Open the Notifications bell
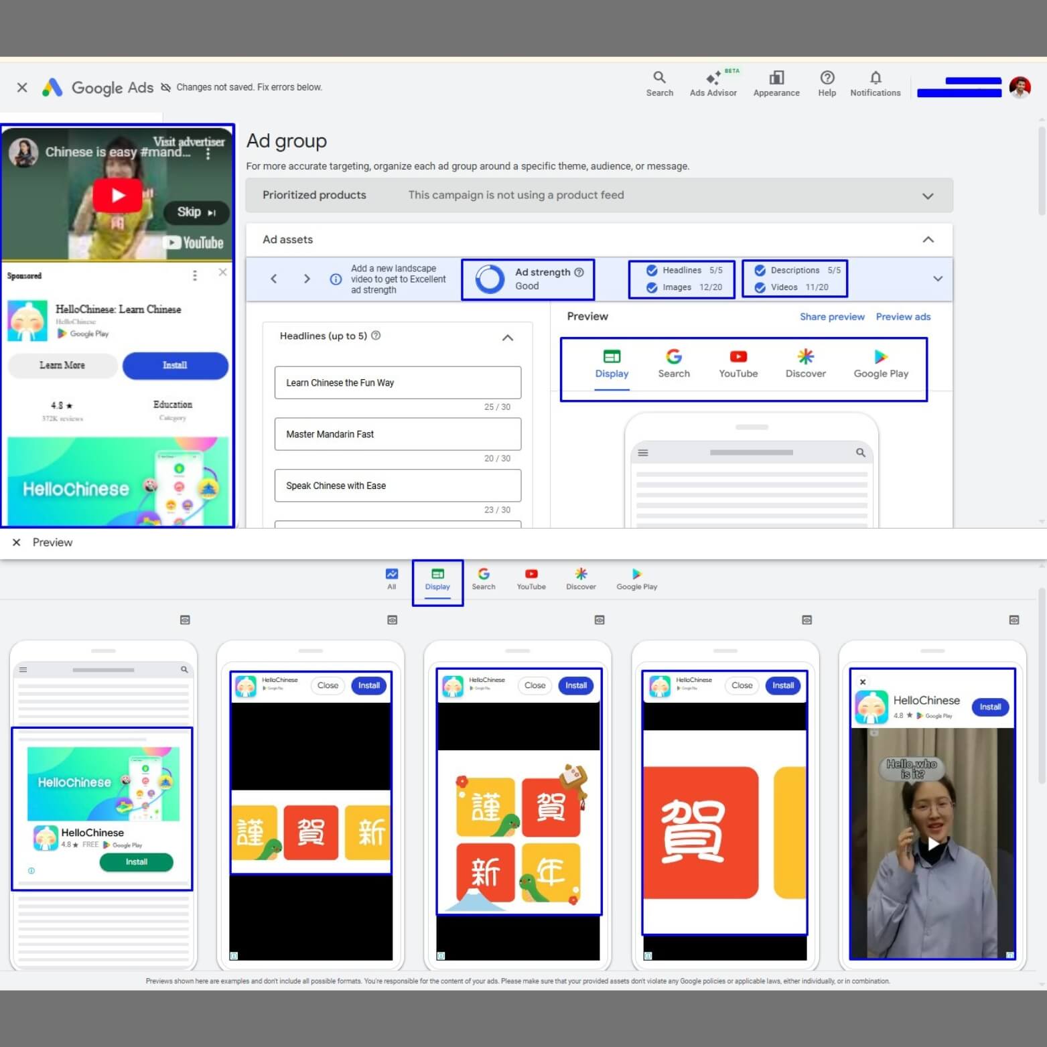This screenshot has width=1047, height=1047. 875,78
